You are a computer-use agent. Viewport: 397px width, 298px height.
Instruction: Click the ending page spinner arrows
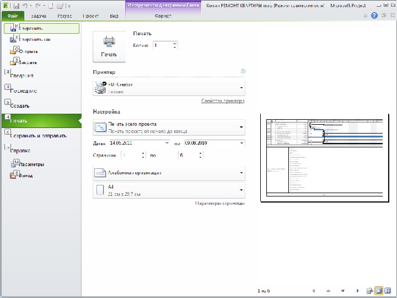pyautogui.click(x=201, y=155)
